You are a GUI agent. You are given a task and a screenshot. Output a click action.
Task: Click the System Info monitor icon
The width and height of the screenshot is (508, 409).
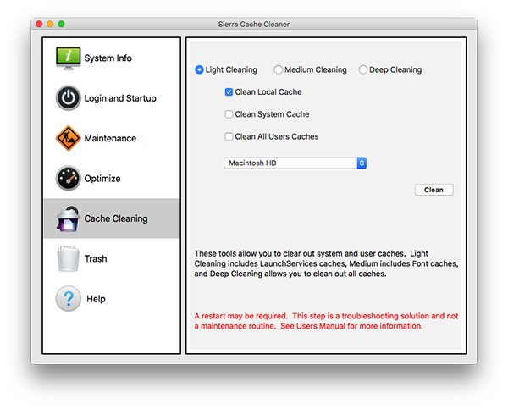coord(68,58)
